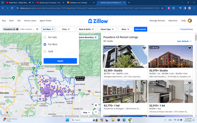The image size is (197, 123).
Task: Close the Remove Boundary chip
Action: pos(96,37)
